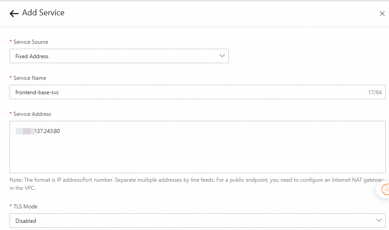Click the TLS Mode field label
Viewport: 389px width, 230px height.
pyautogui.click(x=25, y=207)
